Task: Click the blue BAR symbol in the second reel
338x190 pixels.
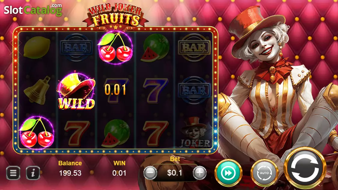Action: tap(76, 47)
